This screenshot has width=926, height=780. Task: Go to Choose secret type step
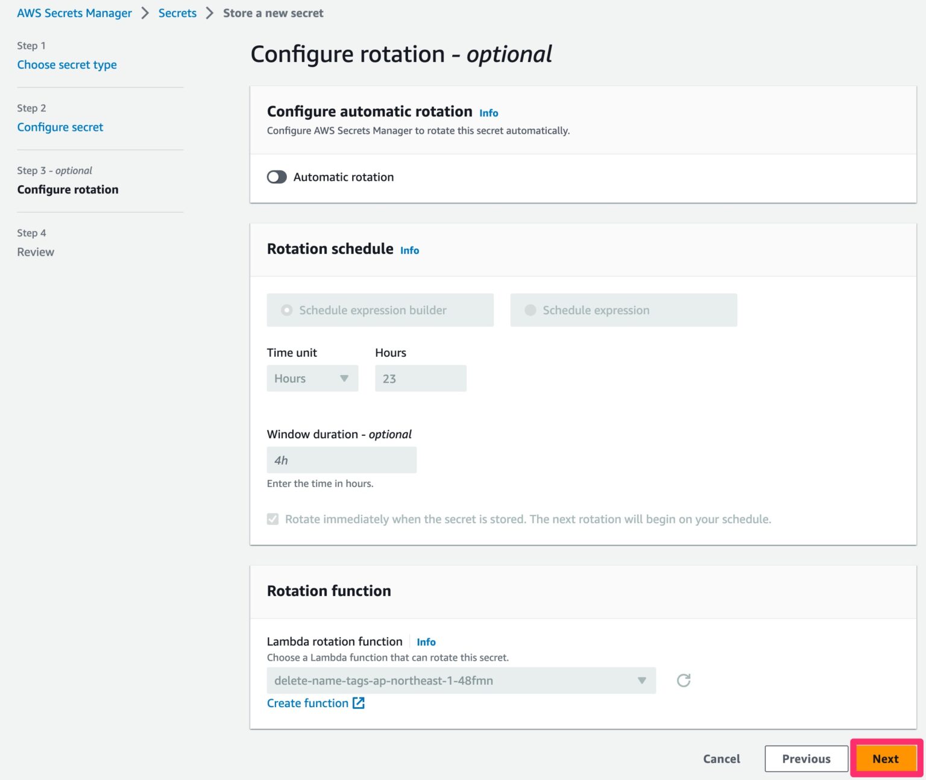pos(67,64)
